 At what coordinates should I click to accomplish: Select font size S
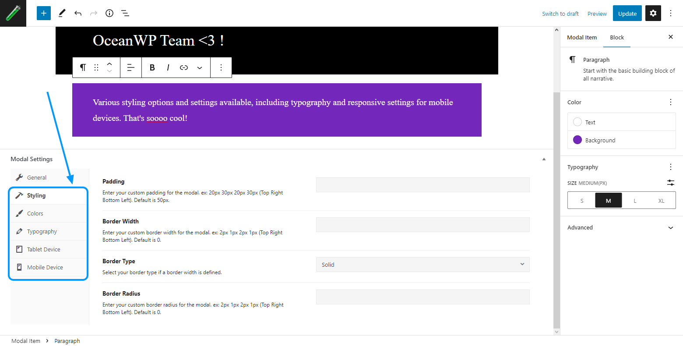point(582,201)
